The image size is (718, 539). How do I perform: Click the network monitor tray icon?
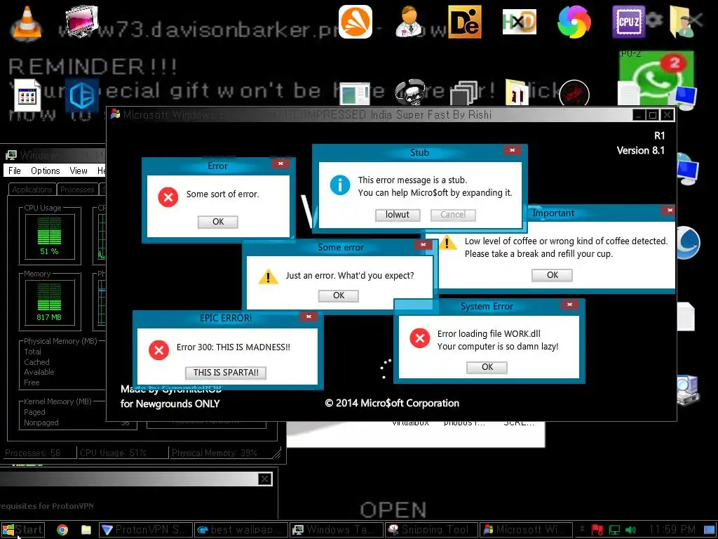pyautogui.click(x=614, y=530)
